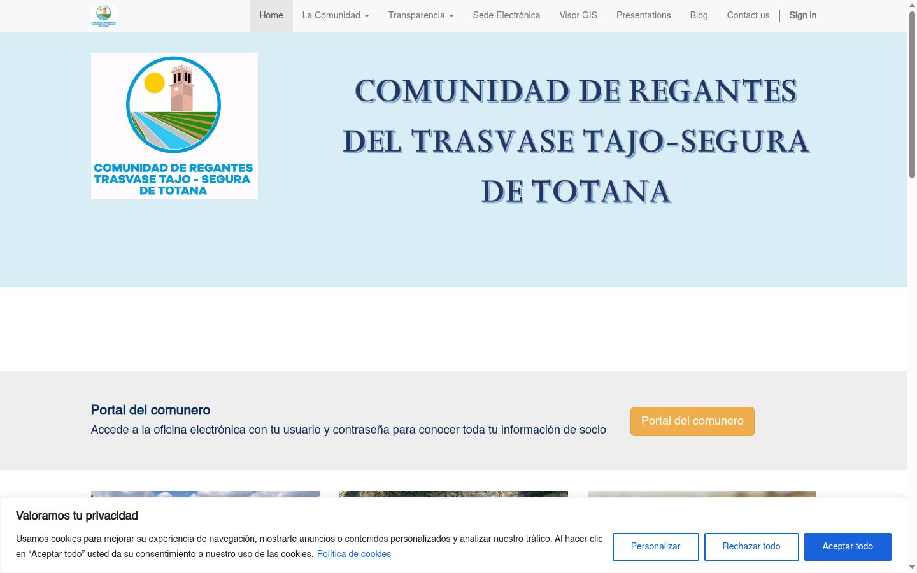The width and height of the screenshot is (917, 573).
Task: Click the "COMUNIDAD DE REGANTES" banner title
Action: [x=576, y=91]
